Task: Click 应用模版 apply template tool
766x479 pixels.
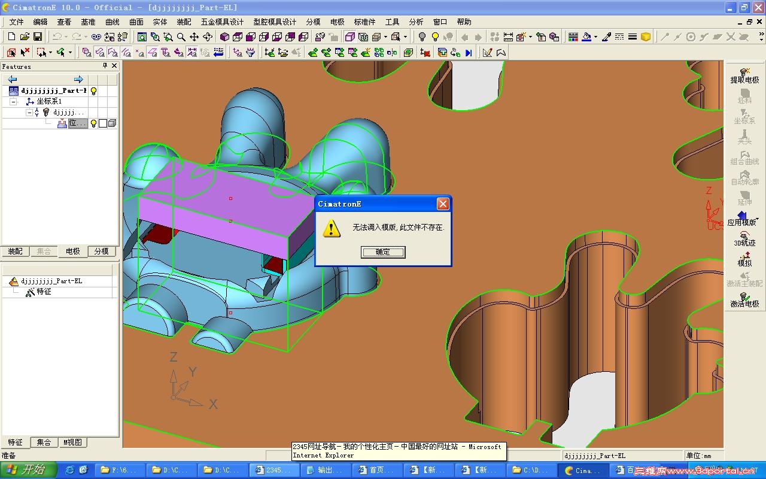Action: pos(741,218)
